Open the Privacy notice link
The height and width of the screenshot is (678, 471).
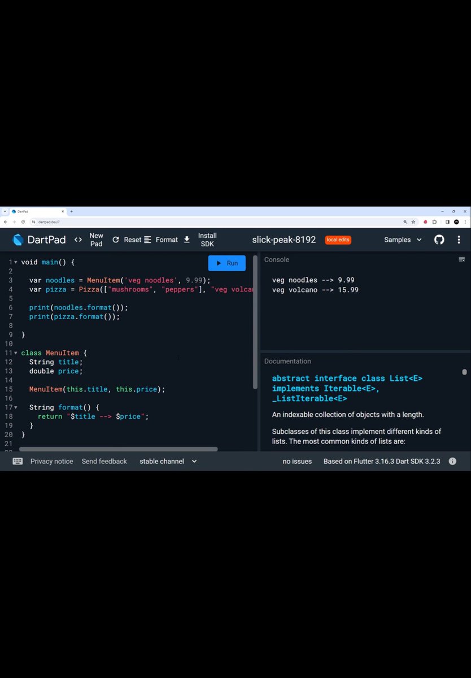pos(52,461)
